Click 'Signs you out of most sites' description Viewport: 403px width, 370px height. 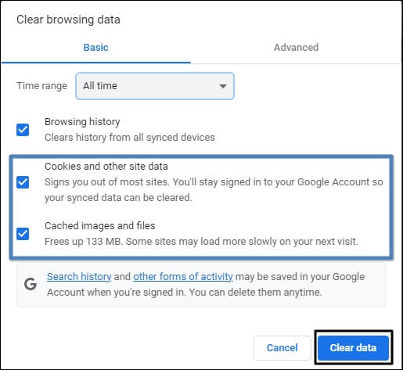click(214, 190)
